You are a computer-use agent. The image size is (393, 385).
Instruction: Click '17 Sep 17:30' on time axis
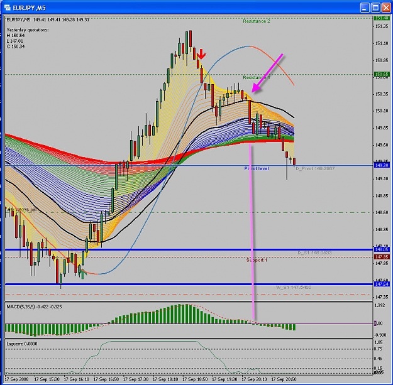pyautogui.click(x=136, y=379)
